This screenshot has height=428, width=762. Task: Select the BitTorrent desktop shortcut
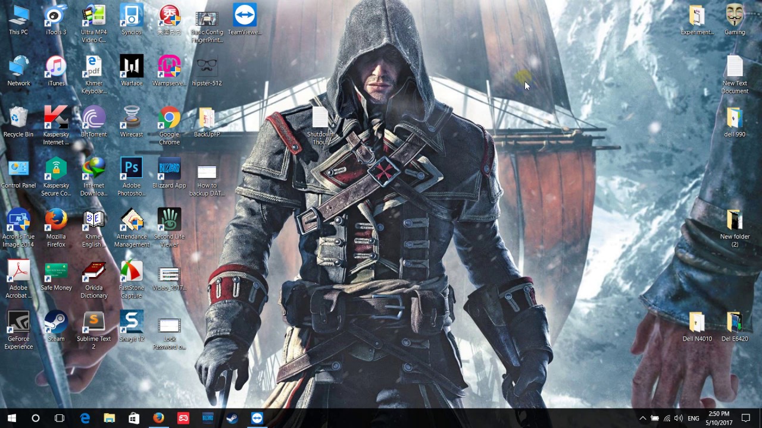click(x=93, y=122)
